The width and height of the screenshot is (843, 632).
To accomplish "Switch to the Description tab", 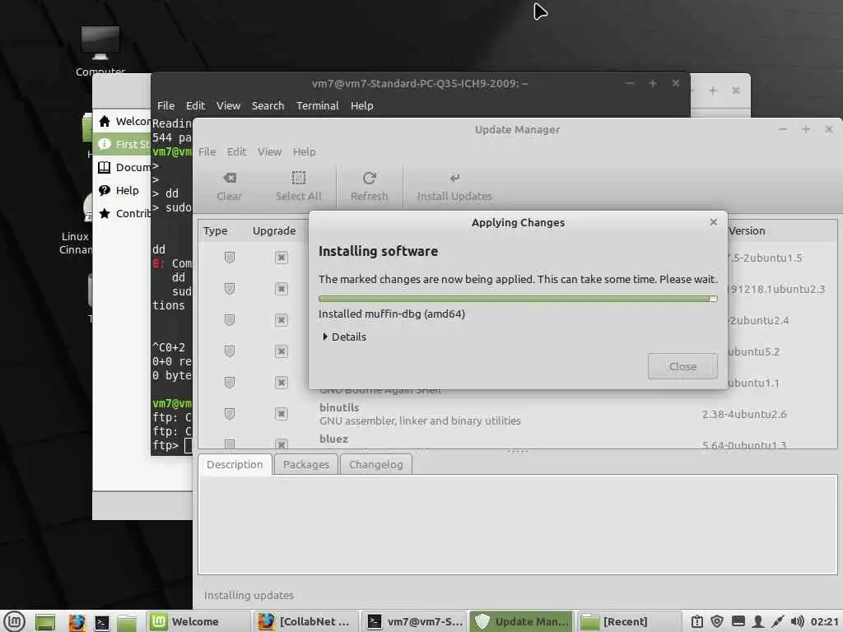I will pos(235,464).
